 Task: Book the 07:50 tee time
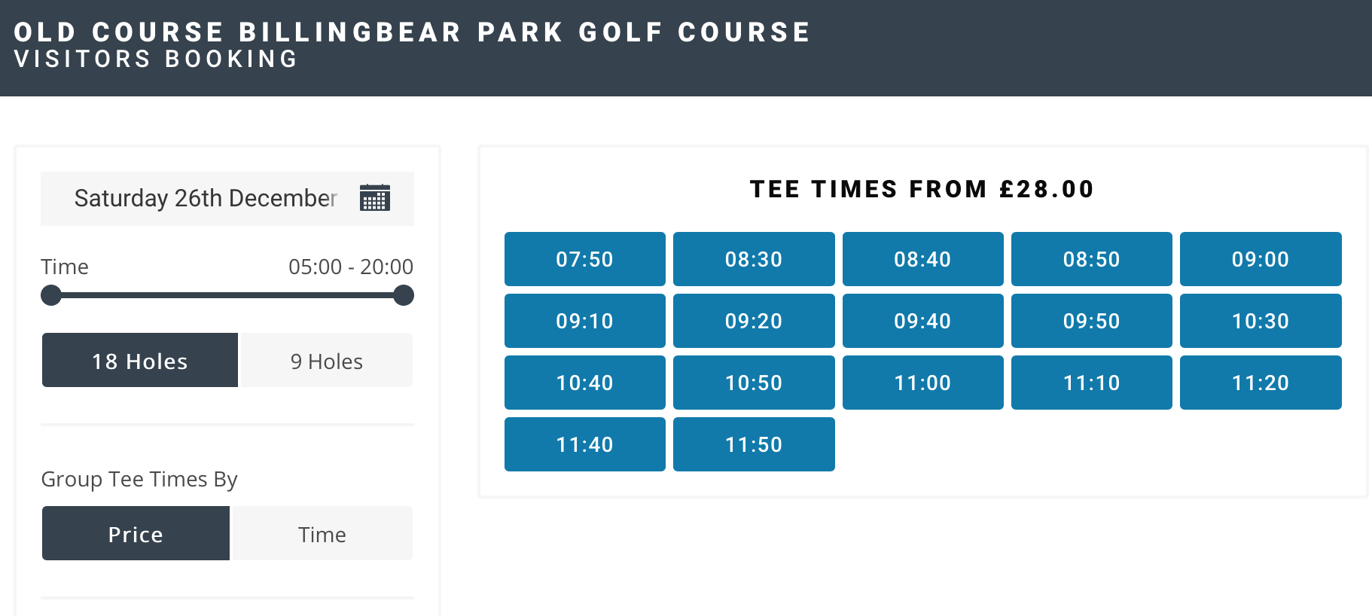(x=584, y=259)
